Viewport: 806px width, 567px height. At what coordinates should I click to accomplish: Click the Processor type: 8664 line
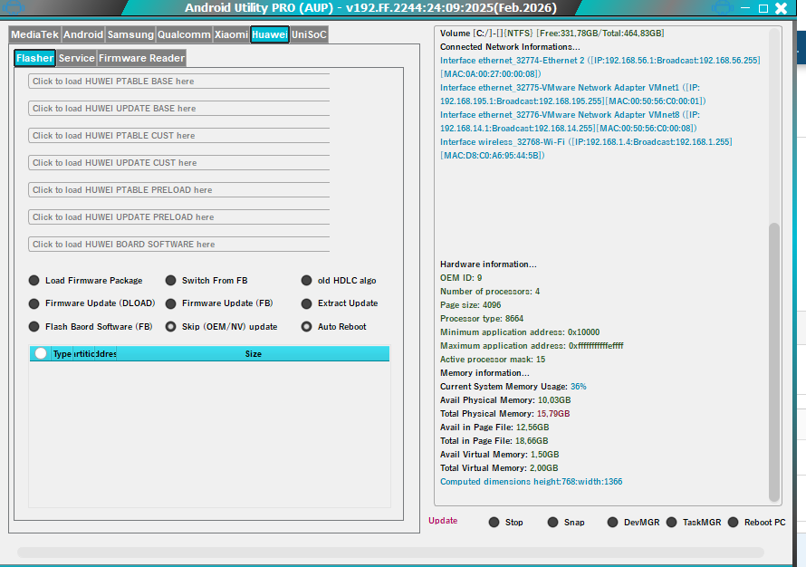pos(482,319)
